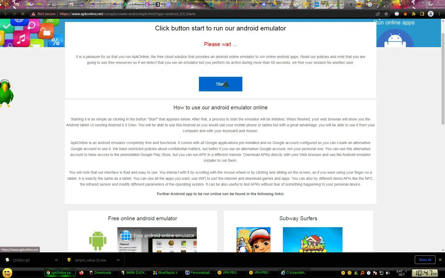
Task: Open the browser side panel
Action: [x=422, y=14]
